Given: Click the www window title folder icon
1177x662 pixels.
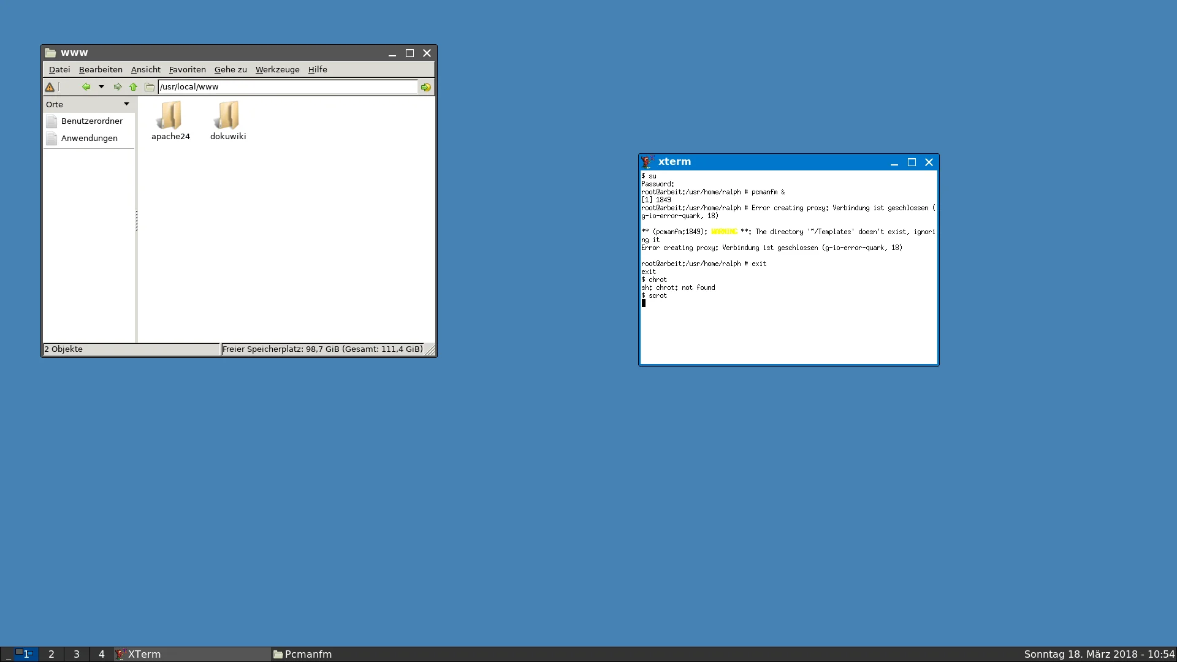Looking at the screenshot, I should (x=50, y=53).
